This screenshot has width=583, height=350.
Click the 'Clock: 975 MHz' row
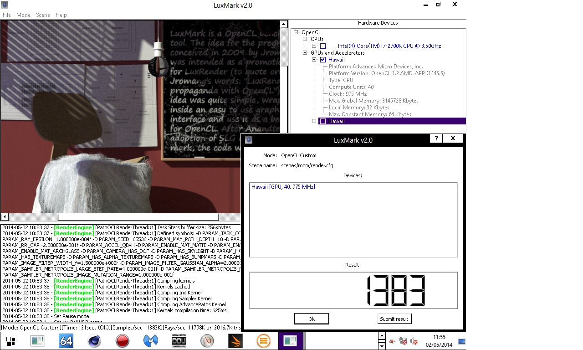348,94
